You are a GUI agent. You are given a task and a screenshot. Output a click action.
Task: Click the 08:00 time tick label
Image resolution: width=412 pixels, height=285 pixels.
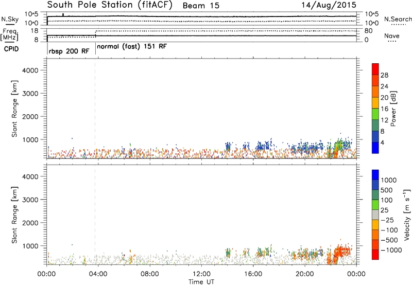point(150,274)
